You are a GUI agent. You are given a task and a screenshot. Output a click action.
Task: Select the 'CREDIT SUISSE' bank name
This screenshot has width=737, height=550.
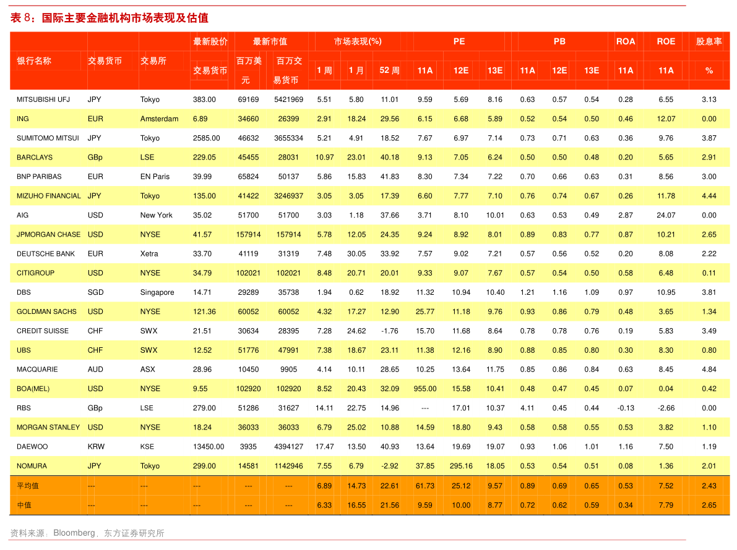[43, 331]
